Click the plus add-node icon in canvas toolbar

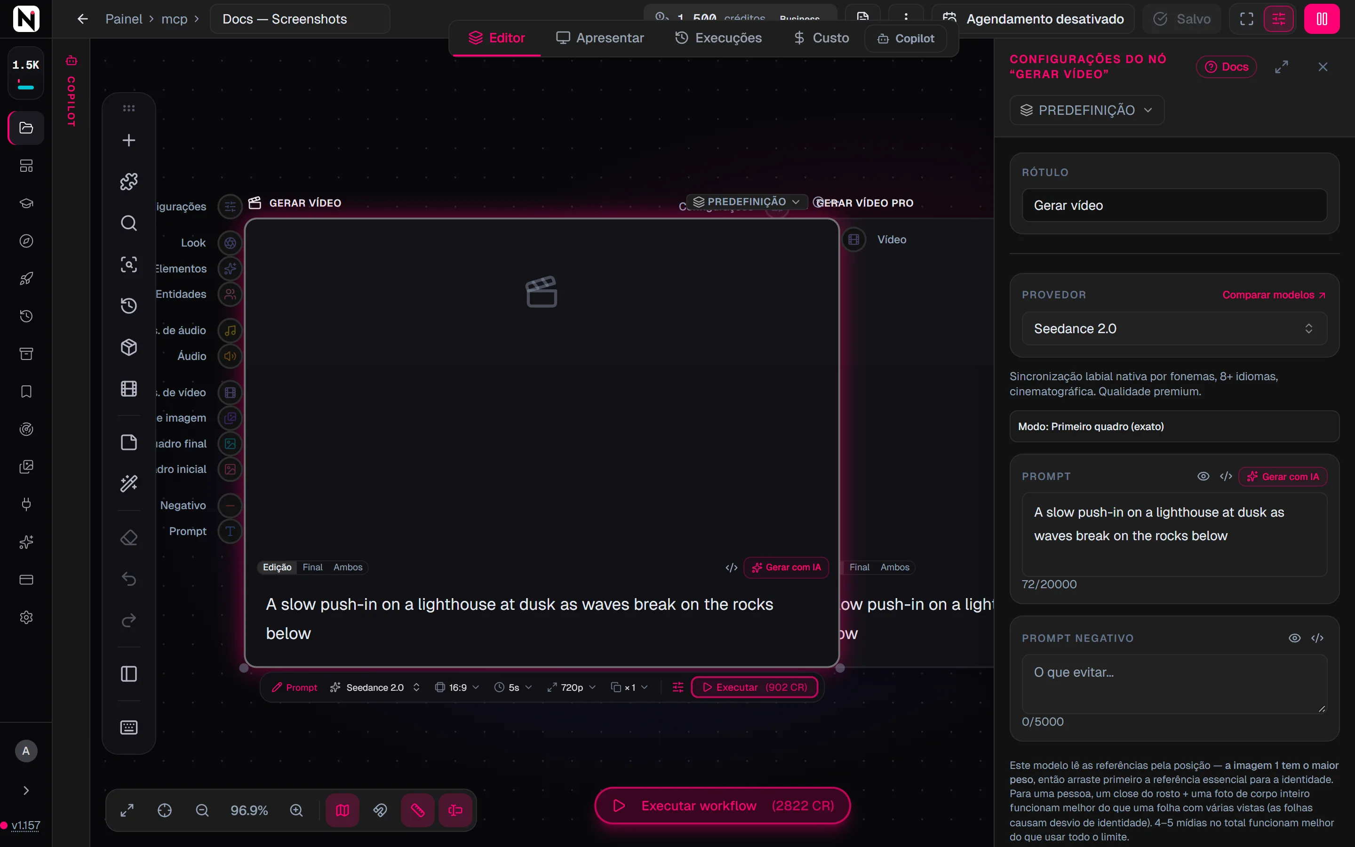tap(129, 140)
